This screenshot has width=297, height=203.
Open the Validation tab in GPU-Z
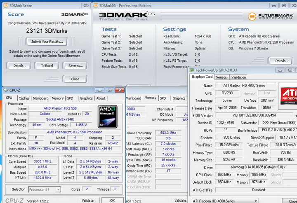238,77
